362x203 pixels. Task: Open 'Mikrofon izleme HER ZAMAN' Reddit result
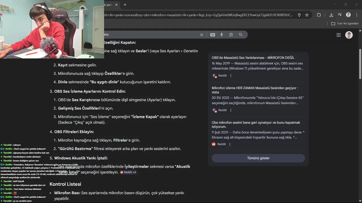[255, 90]
